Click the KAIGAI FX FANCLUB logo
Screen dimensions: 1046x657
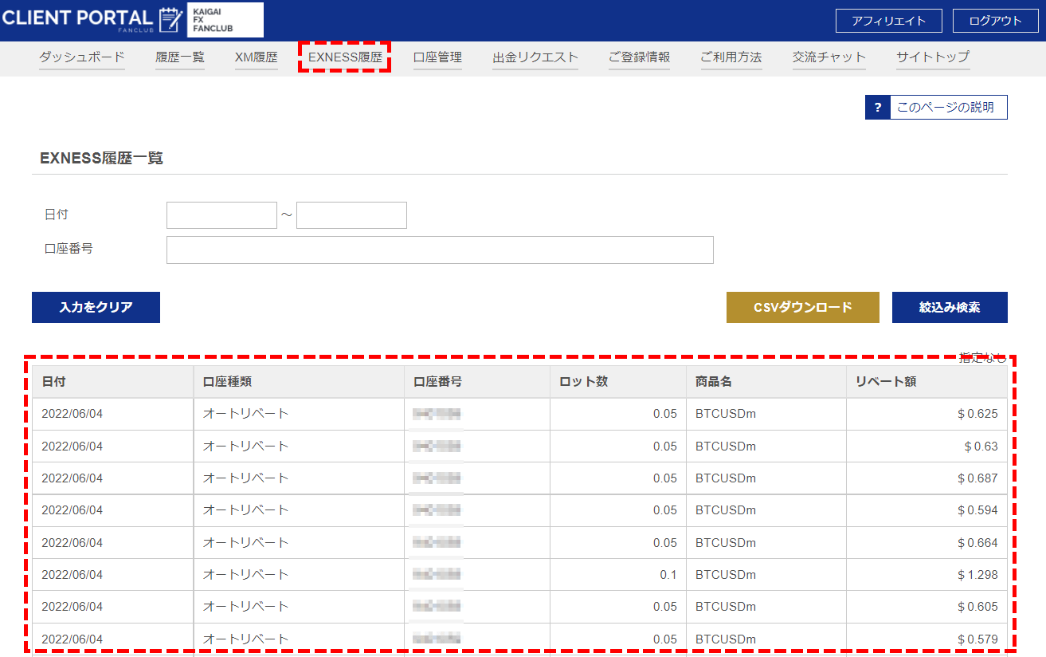tap(225, 20)
